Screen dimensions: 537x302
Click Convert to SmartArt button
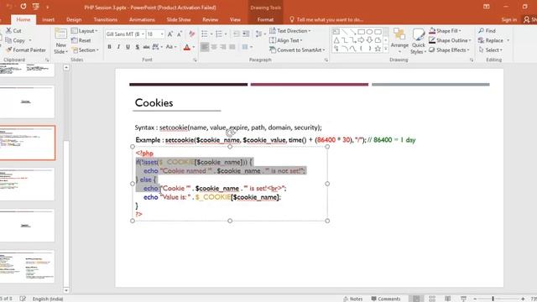(297, 50)
